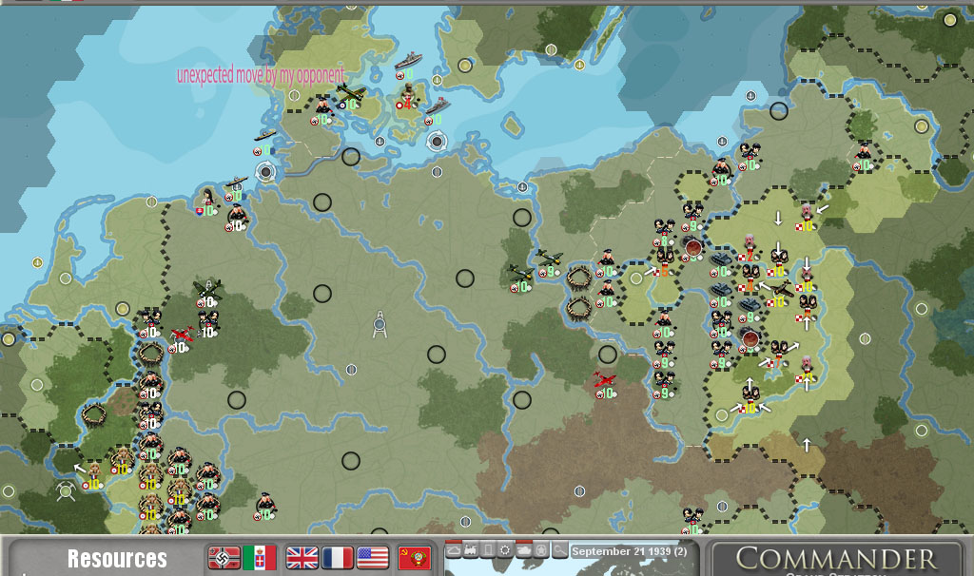Click the narrow rectangle toolbar icon
974x576 pixels.
(x=488, y=550)
